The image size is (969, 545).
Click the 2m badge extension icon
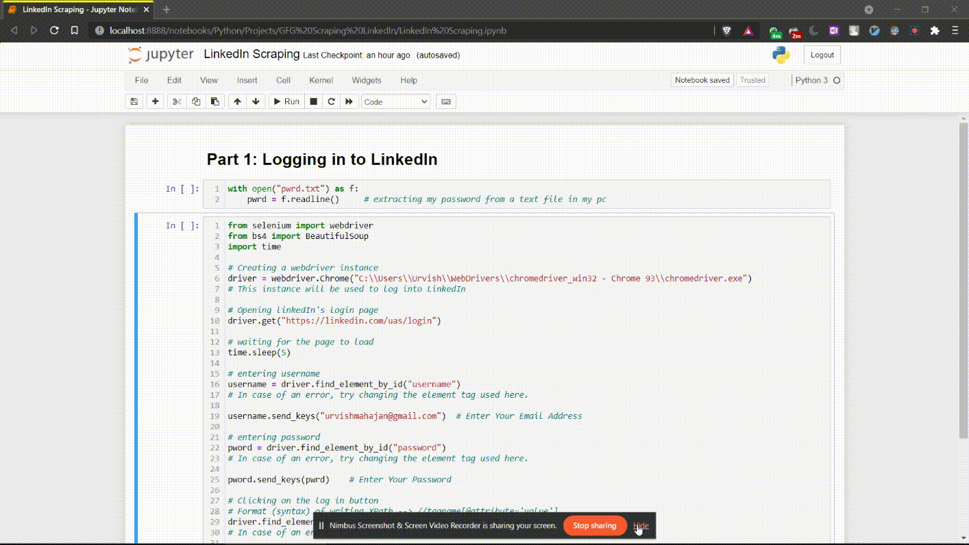coord(795,31)
